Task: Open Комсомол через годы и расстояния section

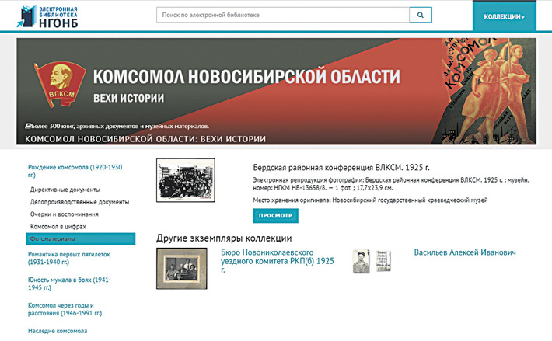Action: (x=65, y=309)
